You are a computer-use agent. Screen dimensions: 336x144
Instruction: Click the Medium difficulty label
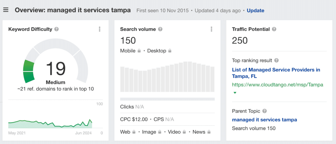(55, 82)
